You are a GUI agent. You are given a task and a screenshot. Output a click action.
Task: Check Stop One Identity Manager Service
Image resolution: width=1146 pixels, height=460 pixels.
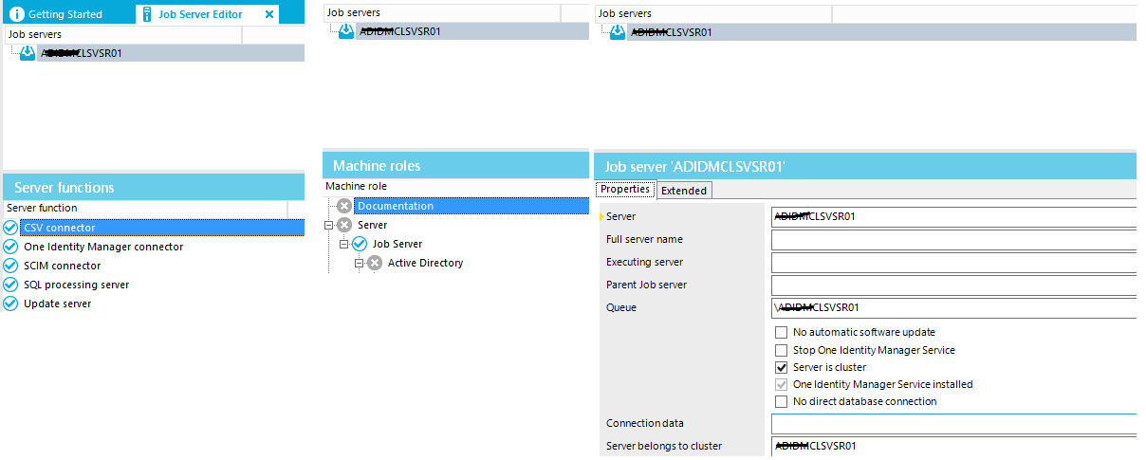tap(782, 350)
